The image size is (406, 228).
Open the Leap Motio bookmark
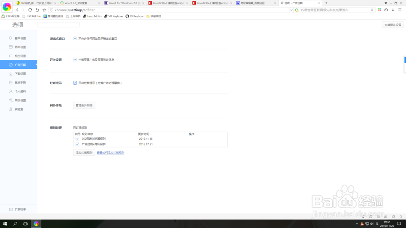tap(92, 16)
